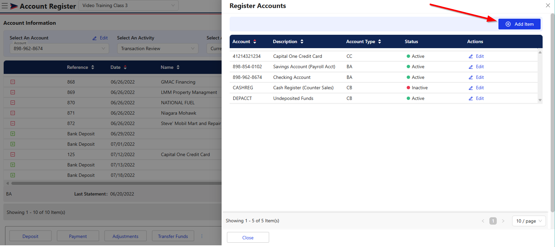Click the Close button at panel bottom
The image size is (555, 247).
(x=248, y=238)
